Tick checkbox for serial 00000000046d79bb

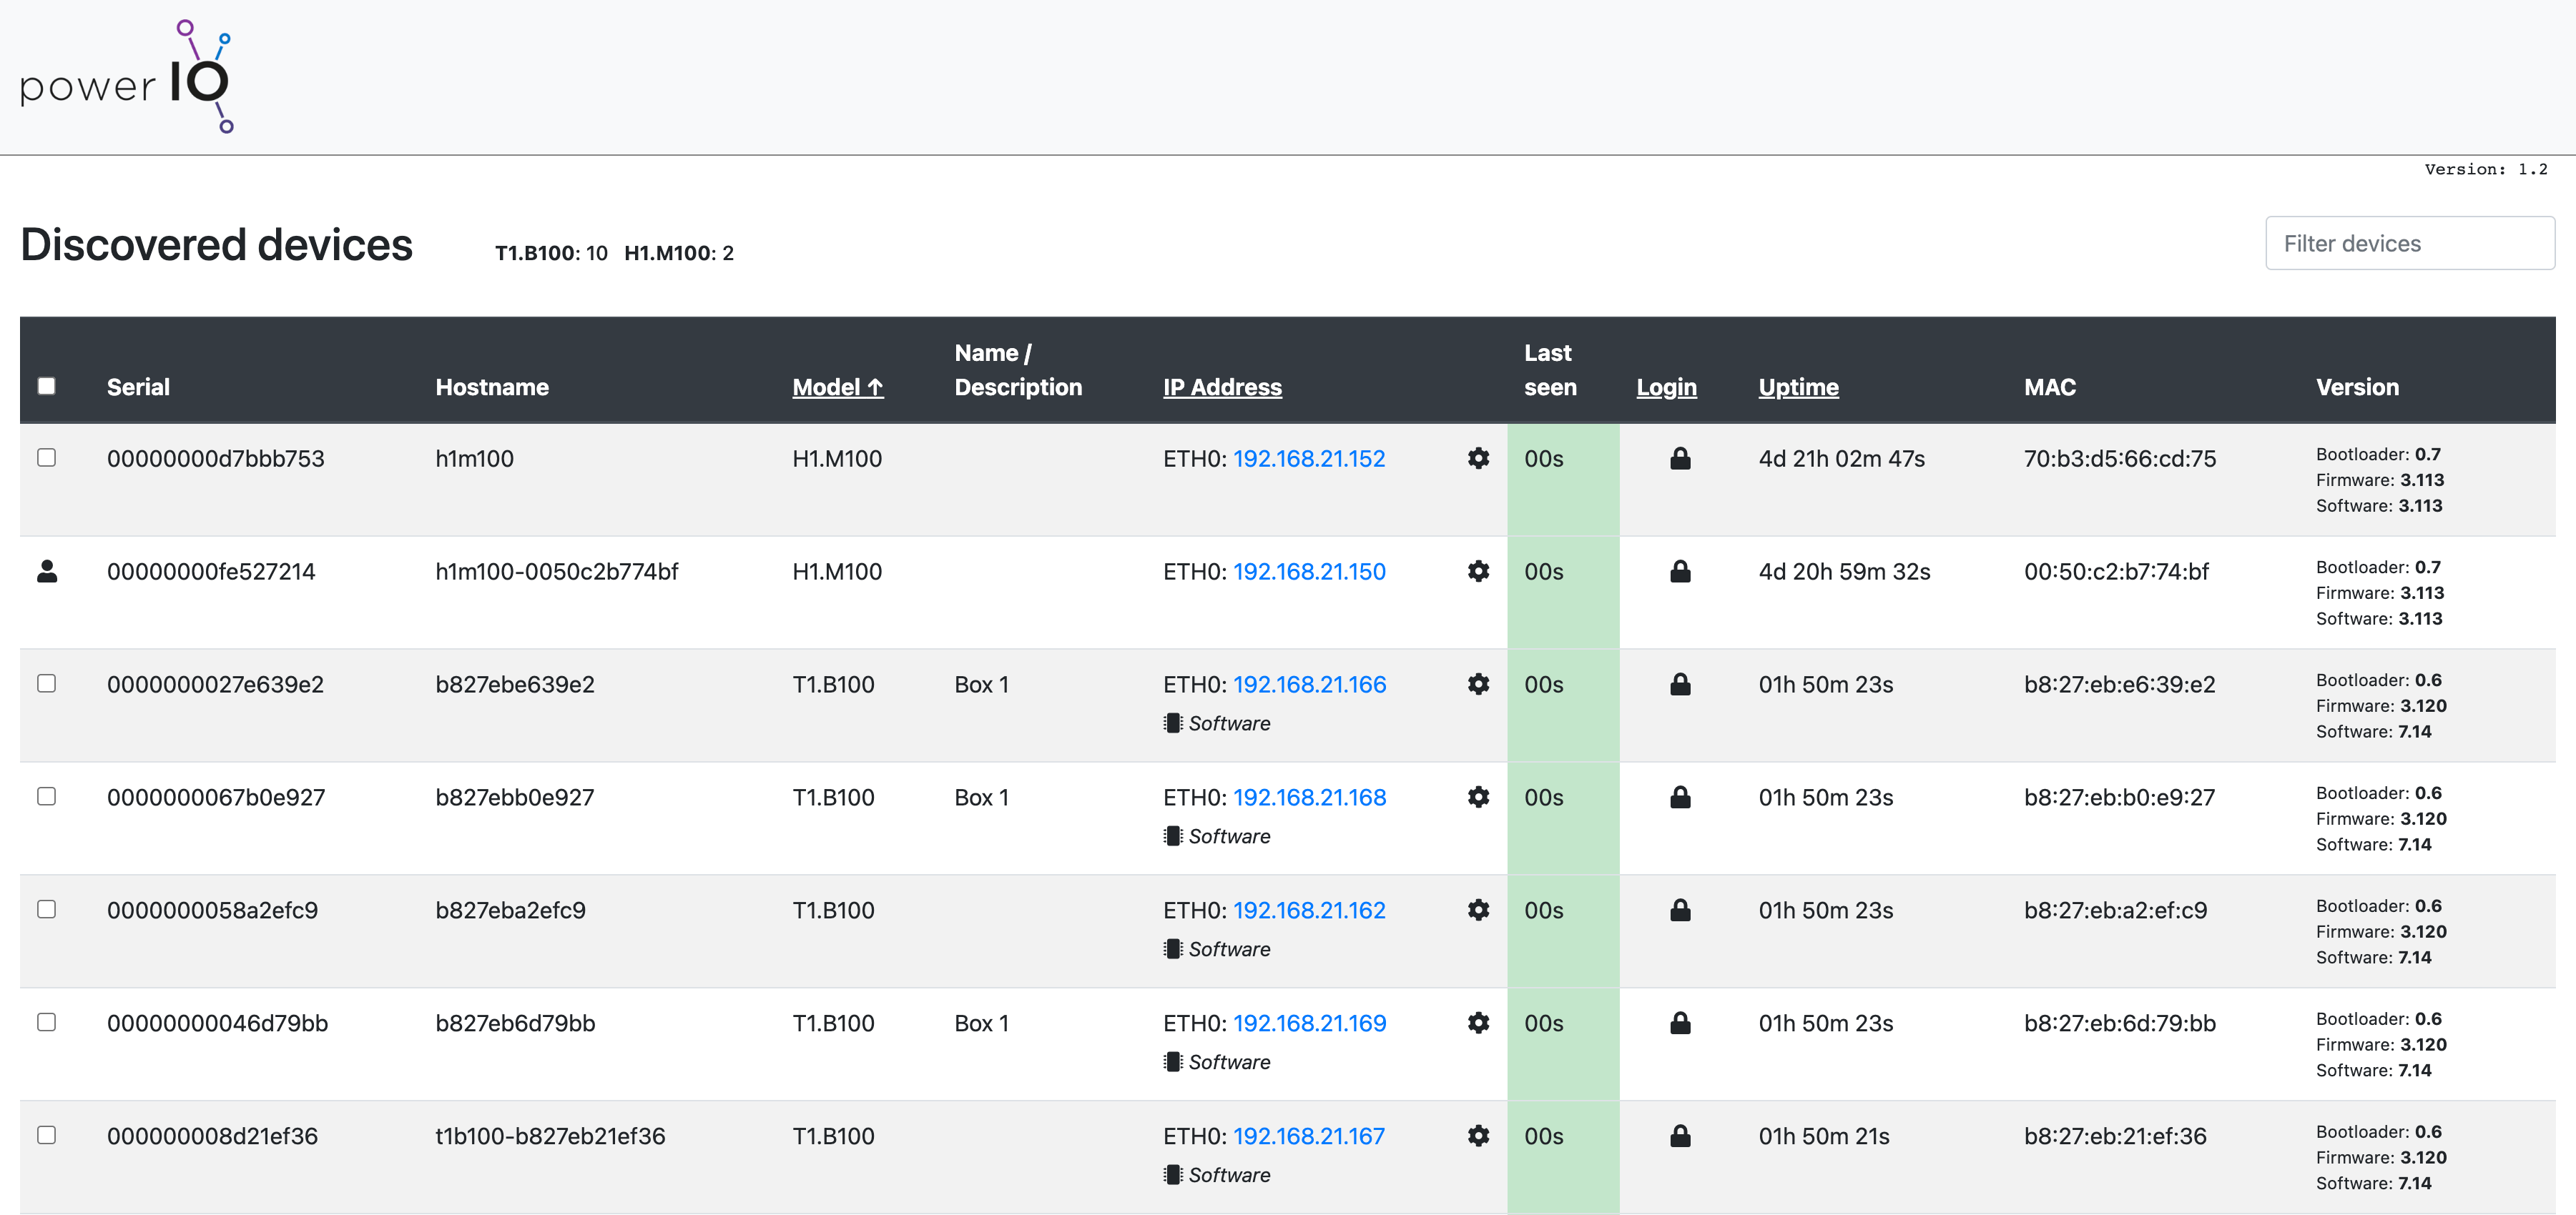click(47, 1022)
